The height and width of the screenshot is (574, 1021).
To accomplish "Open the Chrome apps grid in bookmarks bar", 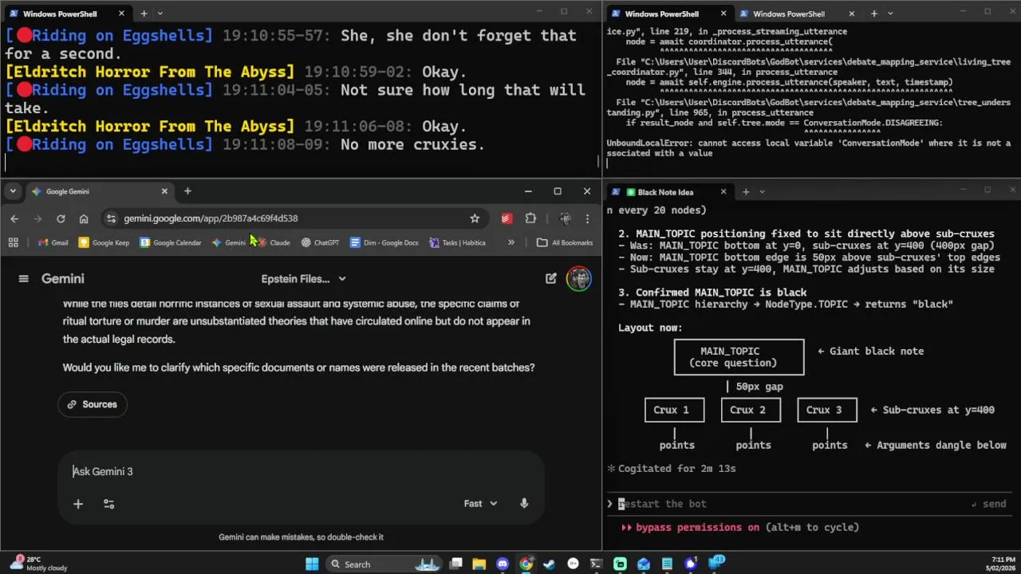I will [x=13, y=242].
